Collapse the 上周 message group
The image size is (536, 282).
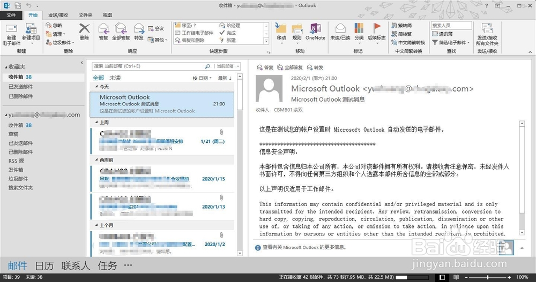(x=96, y=122)
